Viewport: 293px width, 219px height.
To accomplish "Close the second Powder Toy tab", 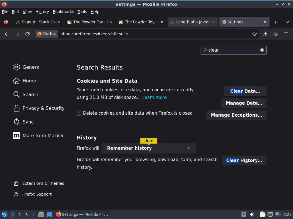I will click(162, 22).
